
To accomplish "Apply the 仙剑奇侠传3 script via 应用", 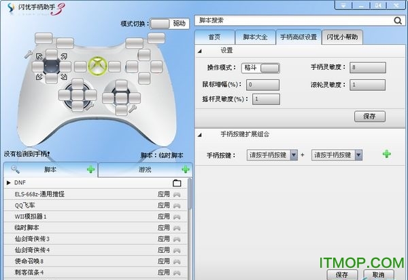I will [164, 239].
